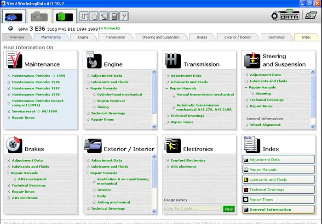
Task: Open Maintenance Periods: 1996
Action: (x=36, y=82)
